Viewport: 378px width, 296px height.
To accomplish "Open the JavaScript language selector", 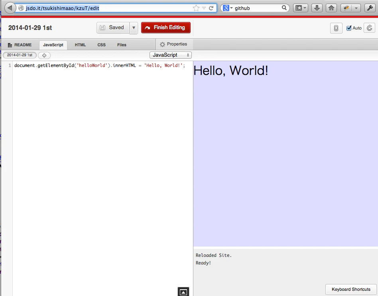I will 171,55.
